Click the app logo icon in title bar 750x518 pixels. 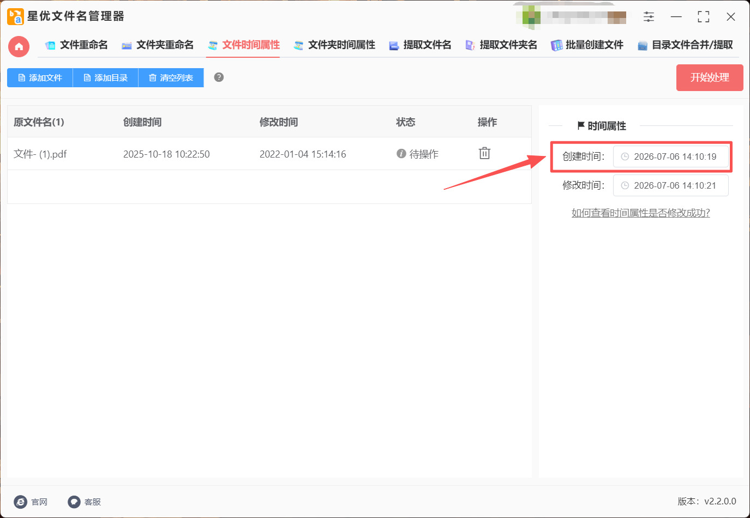(x=15, y=17)
